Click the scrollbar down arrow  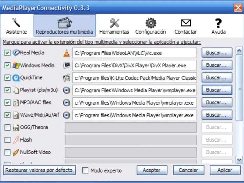(239, 160)
